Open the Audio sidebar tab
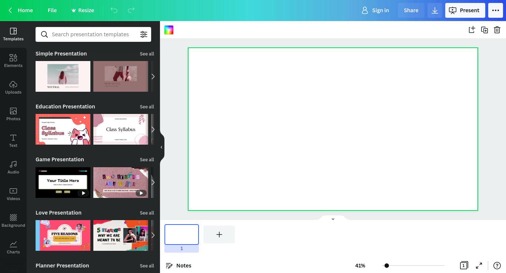 pyautogui.click(x=13, y=168)
